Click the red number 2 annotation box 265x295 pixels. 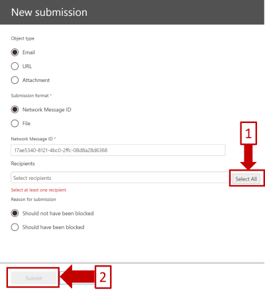tap(103, 277)
